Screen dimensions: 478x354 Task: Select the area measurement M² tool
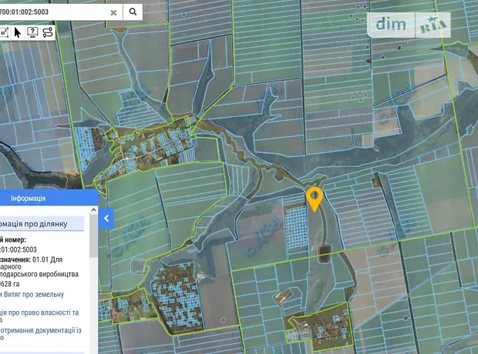pyautogui.click(x=4, y=32)
